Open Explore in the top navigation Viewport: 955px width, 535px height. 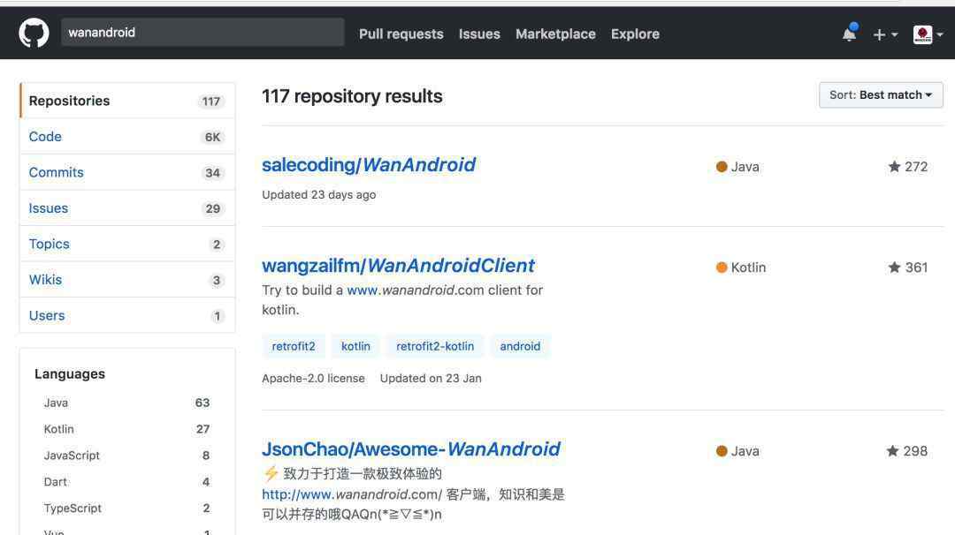click(635, 34)
